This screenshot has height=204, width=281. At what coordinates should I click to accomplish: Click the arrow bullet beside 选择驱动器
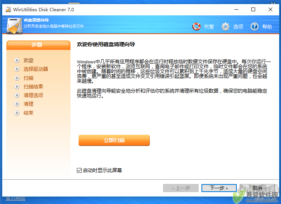pos(17,69)
